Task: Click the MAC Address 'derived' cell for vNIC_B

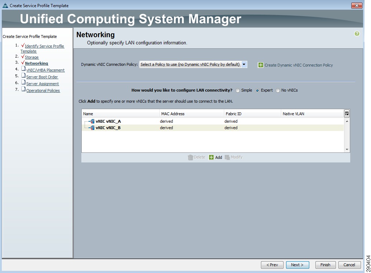Action: pyautogui.click(x=167, y=128)
